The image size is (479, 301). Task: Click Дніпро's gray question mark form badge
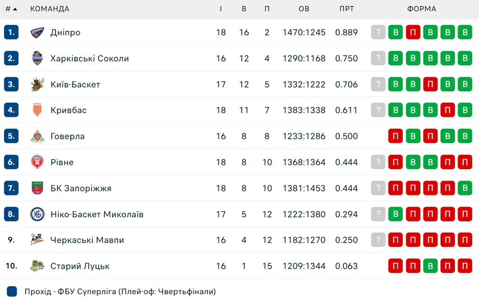click(x=378, y=32)
